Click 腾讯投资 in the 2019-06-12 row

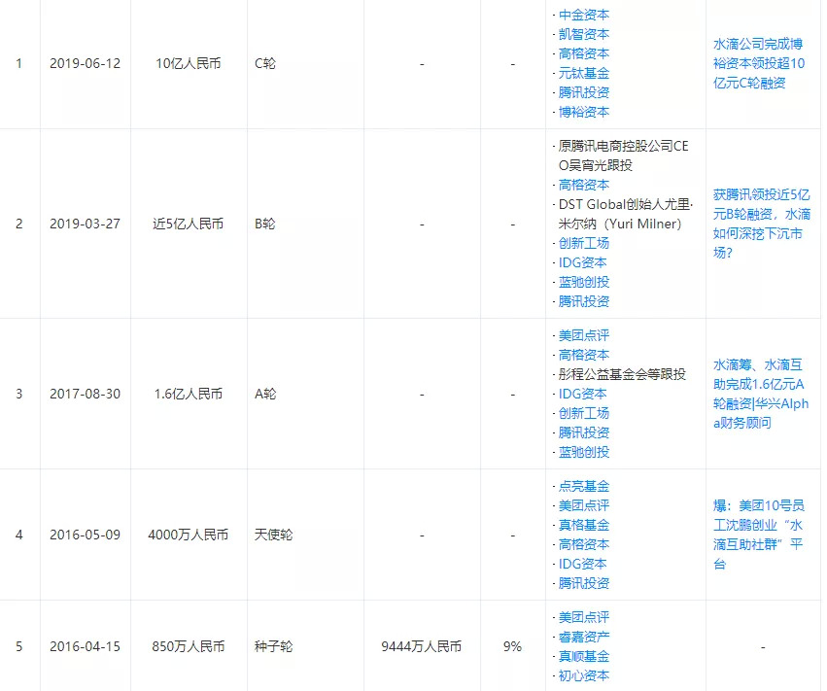pos(584,93)
